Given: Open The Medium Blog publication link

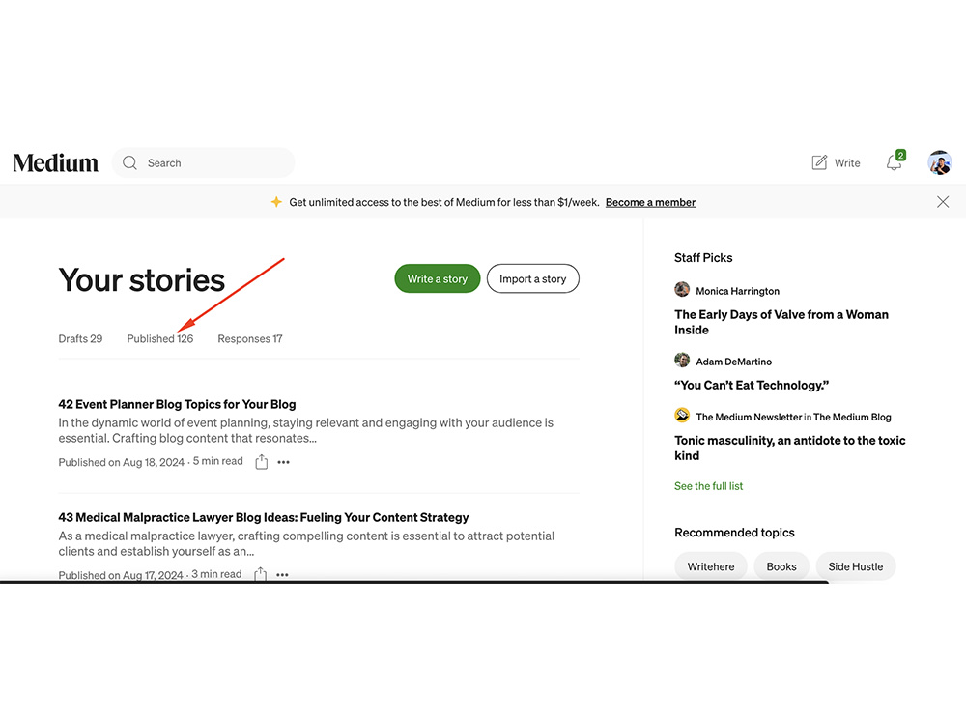Looking at the screenshot, I should point(852,417).
